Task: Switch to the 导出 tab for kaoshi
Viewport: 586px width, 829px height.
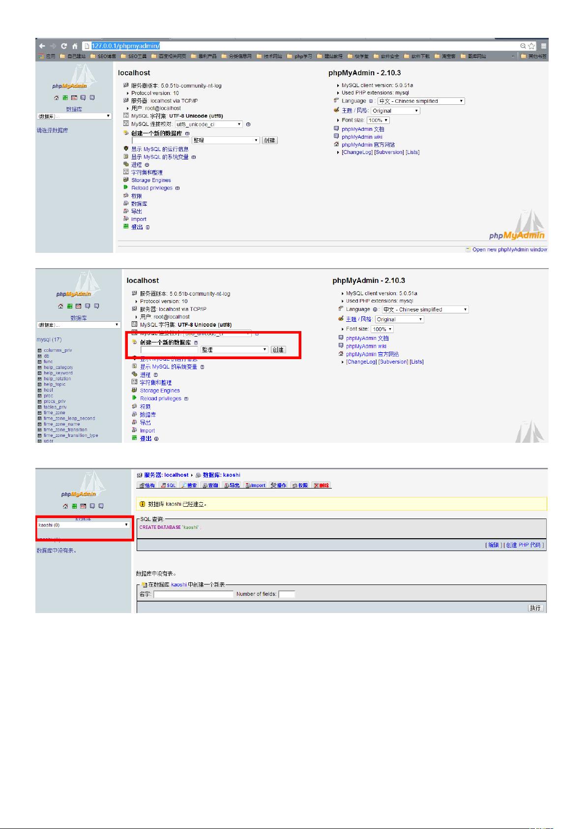Action: 232,486
